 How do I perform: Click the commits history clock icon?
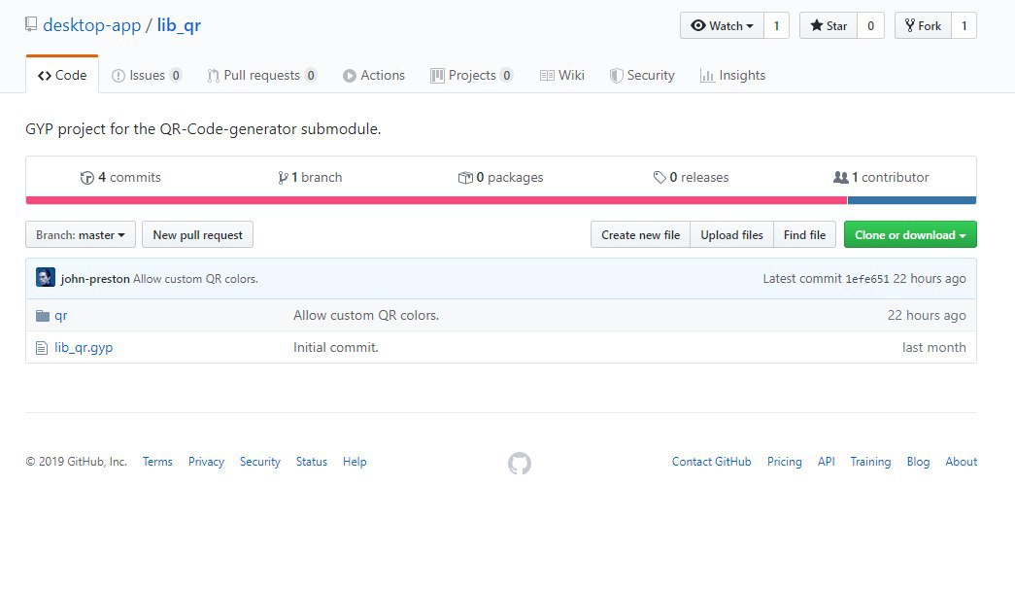[86, 178]
